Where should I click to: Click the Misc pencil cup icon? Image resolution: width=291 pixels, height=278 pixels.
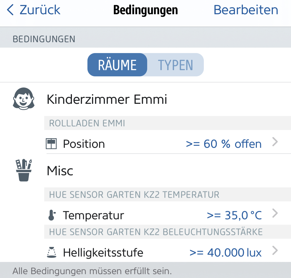24,170
